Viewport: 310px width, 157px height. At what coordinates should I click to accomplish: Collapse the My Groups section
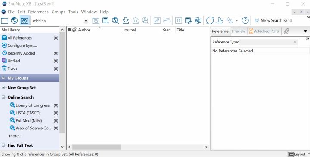point(3,78)
